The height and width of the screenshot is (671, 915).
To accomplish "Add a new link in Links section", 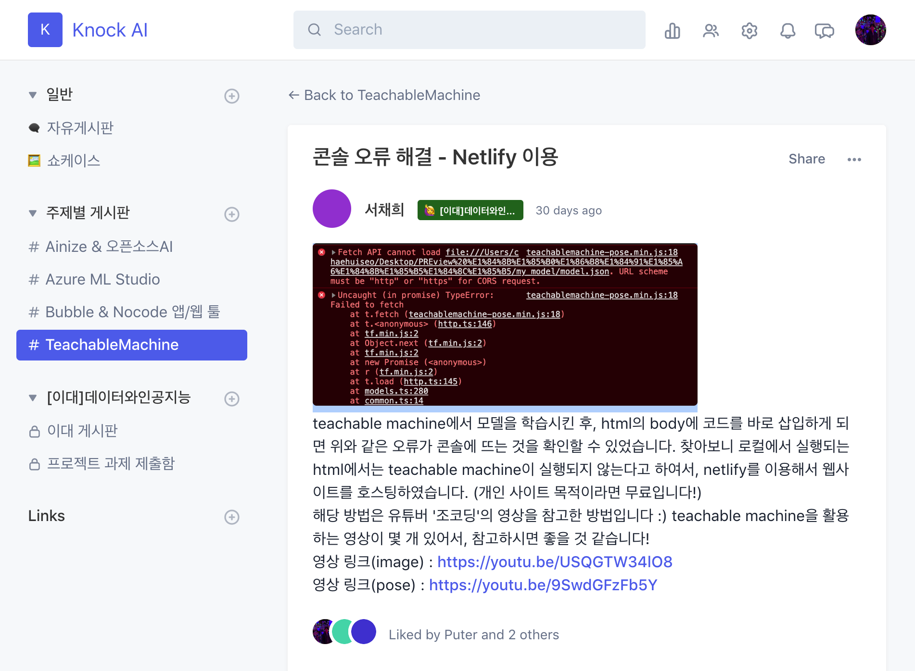I will pyautogui.click(x=232, y=517).
